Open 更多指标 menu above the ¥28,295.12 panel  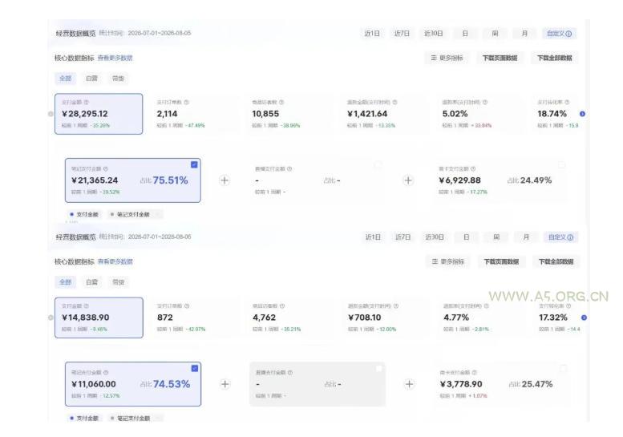447,58
